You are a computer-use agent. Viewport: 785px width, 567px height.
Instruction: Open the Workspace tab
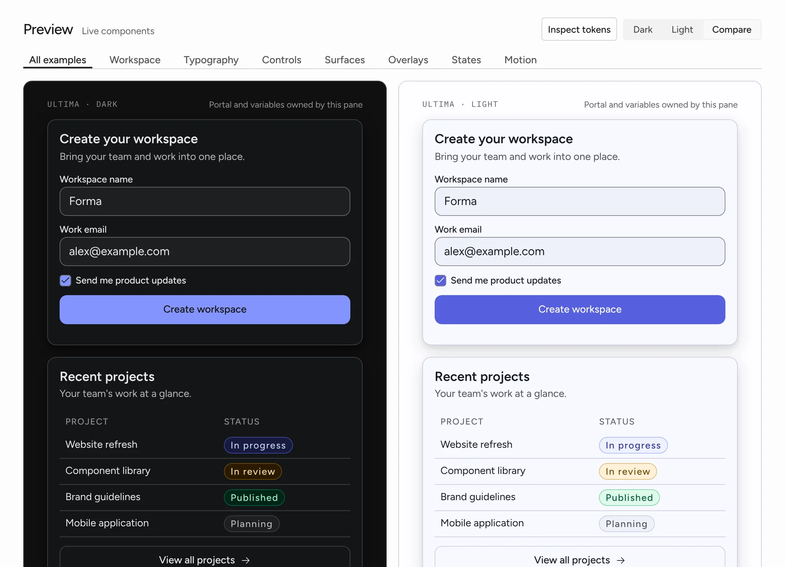pyautogui.click(x=135, y=60)
